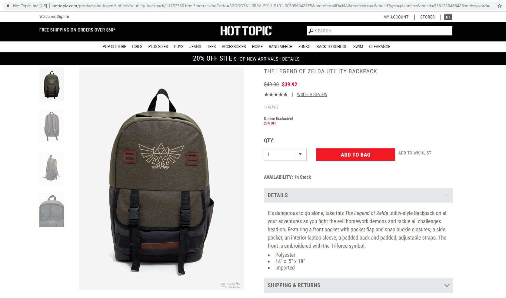Click the HT badge icon near Stores
The width and height of the screenshot is (506, 298).
pyautogui.click(x=448, y=17)
